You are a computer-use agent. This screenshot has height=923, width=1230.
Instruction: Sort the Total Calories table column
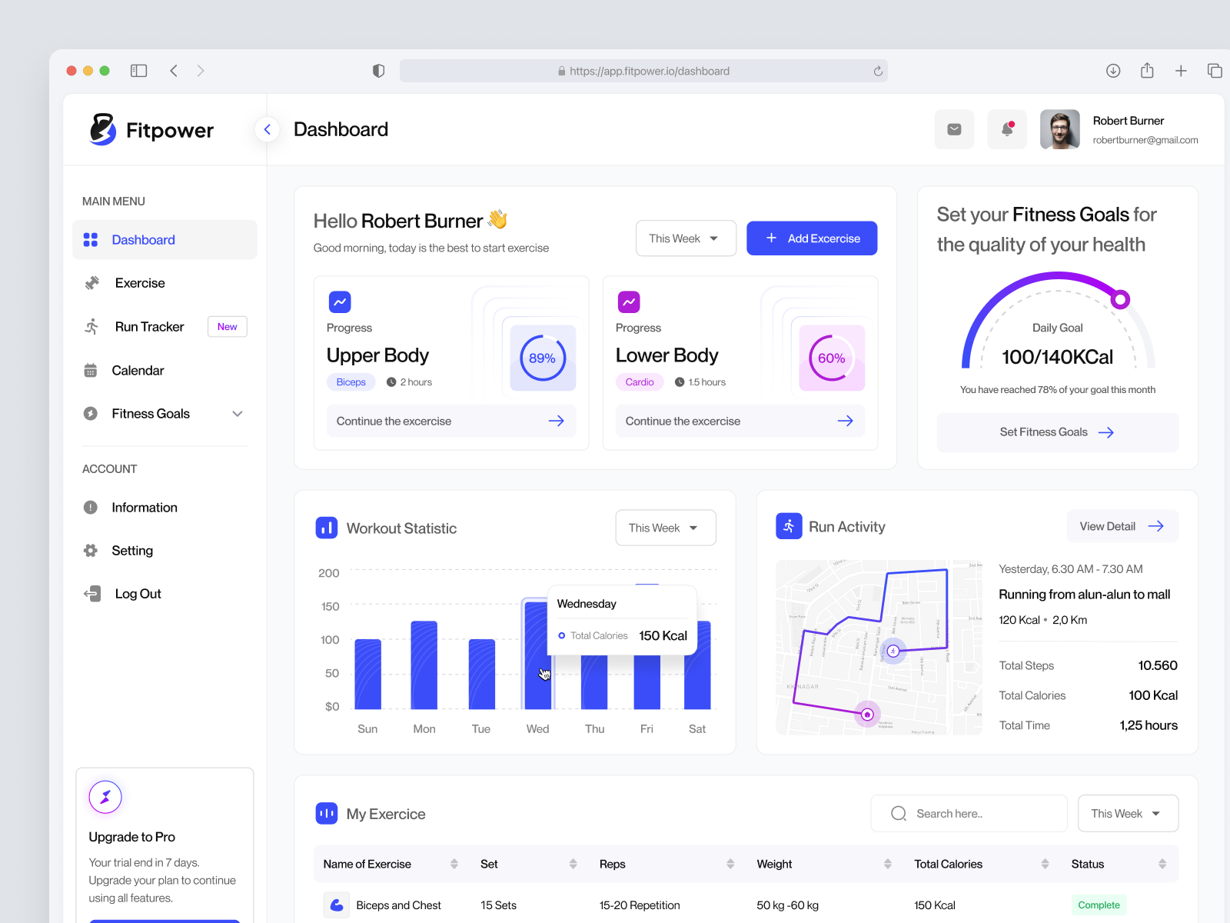(x=1043, y=864)
